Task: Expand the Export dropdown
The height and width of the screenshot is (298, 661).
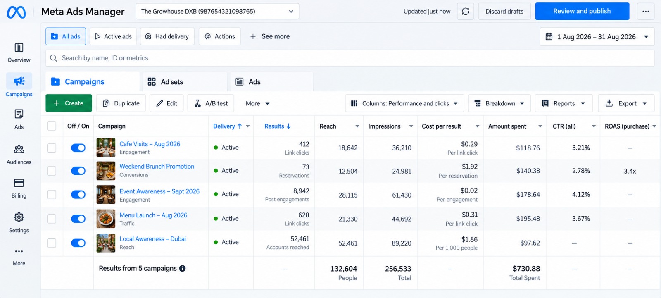Action: 626,103
